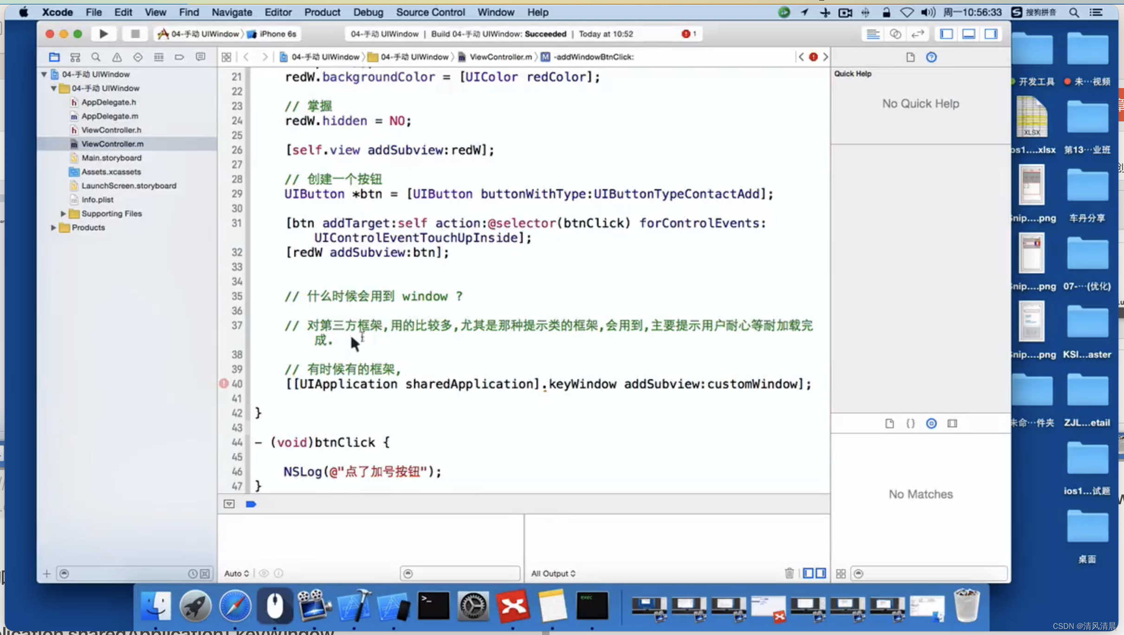This screenshot has height=635, width=1124.
Task: Toggle the Quick Help panel icon
Action: click(931, 56)
